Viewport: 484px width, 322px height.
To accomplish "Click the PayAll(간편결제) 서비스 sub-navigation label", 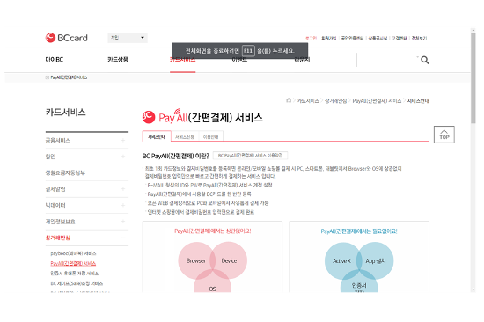I will pos(69,77).
